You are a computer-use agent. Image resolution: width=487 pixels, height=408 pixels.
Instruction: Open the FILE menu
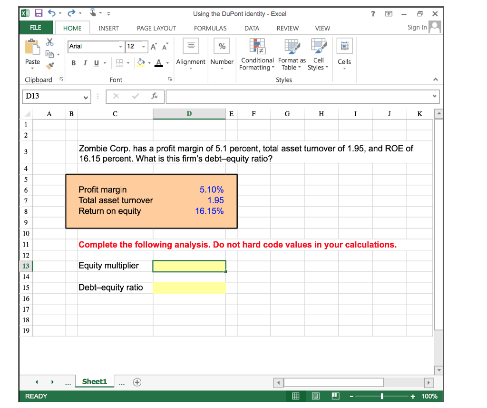[x=35, y=27]
